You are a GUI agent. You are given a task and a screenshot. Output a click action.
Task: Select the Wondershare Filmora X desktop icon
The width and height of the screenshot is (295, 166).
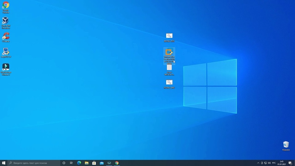tap(6, 69)
